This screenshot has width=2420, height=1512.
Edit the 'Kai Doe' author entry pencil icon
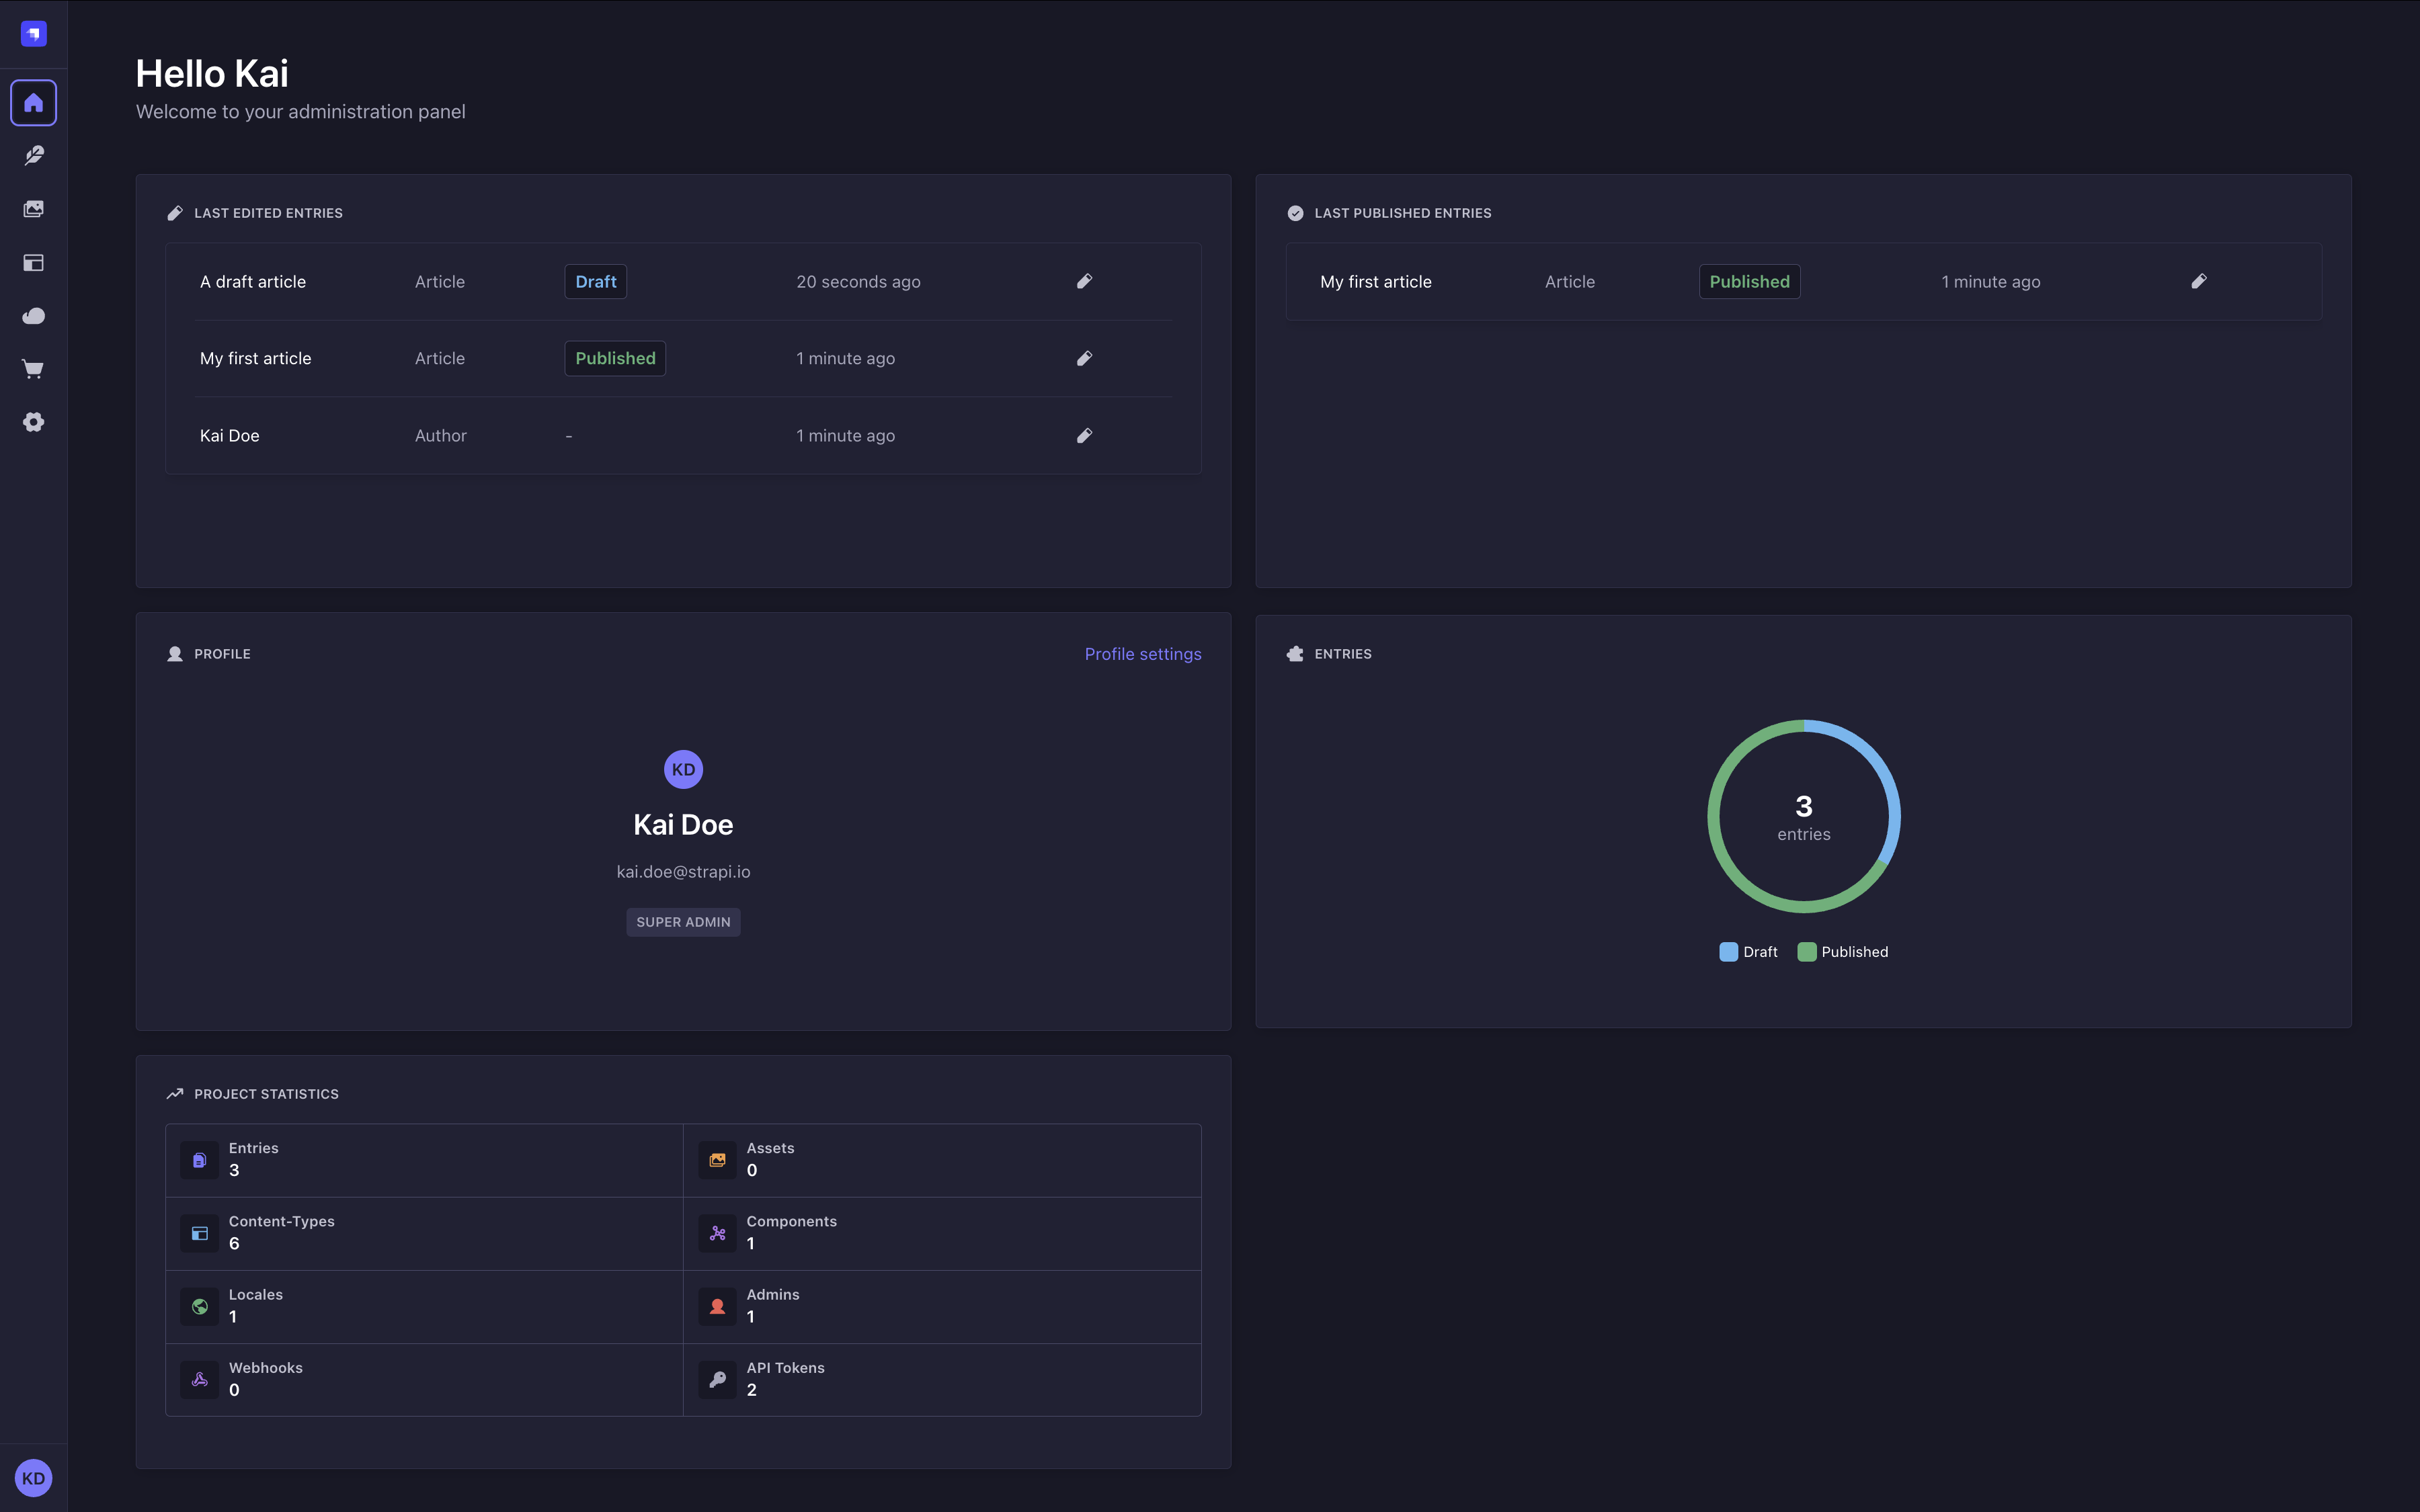coord(1085,435)
